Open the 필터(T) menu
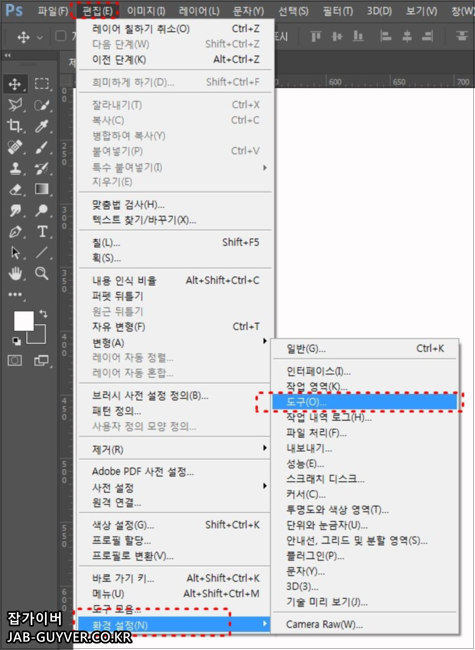 (x=338, y=11)
